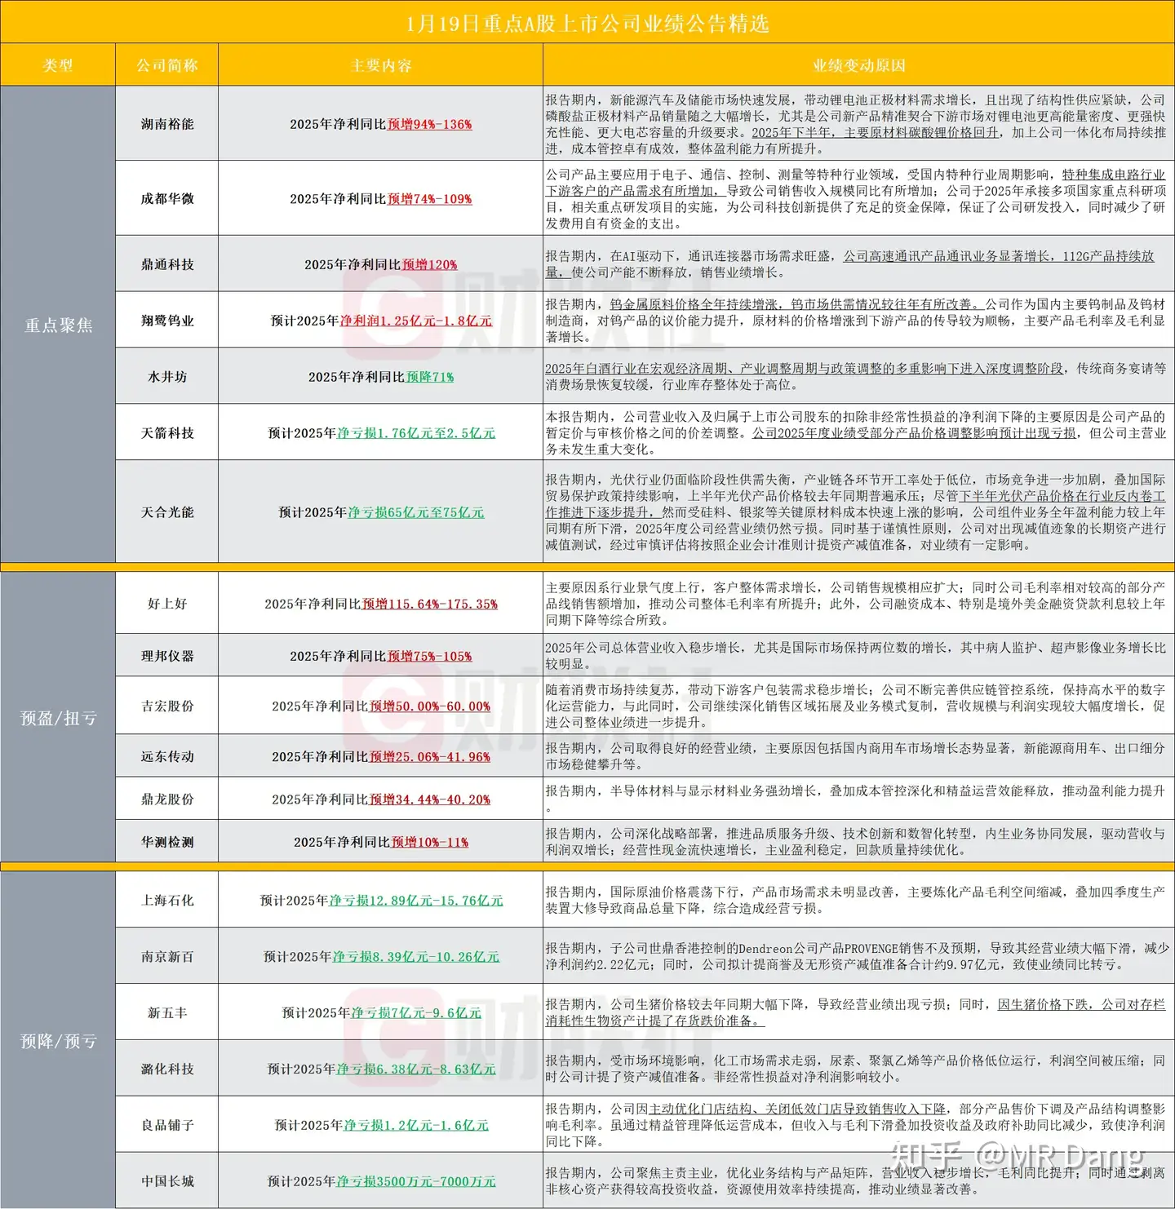Screen dimensions: 1175x1209
Task: Select the 天合光能 company cell
Action: (166, 513)
